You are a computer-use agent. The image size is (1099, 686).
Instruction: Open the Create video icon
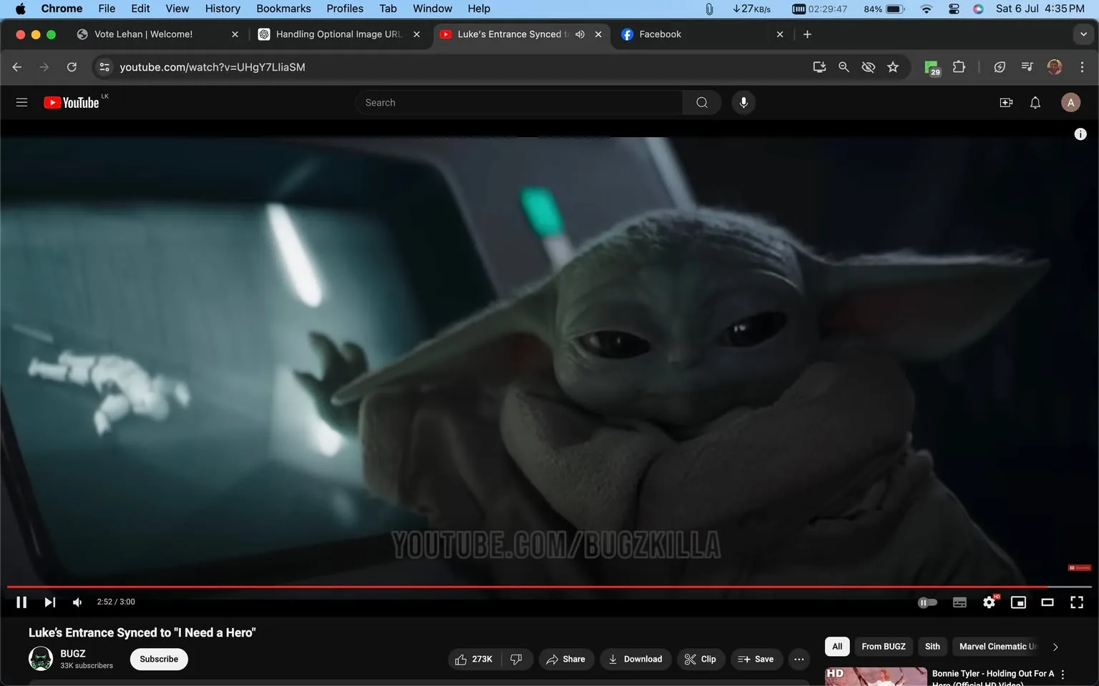(x=1006, y=102)
